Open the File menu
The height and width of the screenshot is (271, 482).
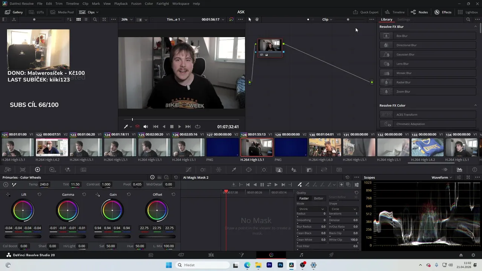[x=40, y=3]
